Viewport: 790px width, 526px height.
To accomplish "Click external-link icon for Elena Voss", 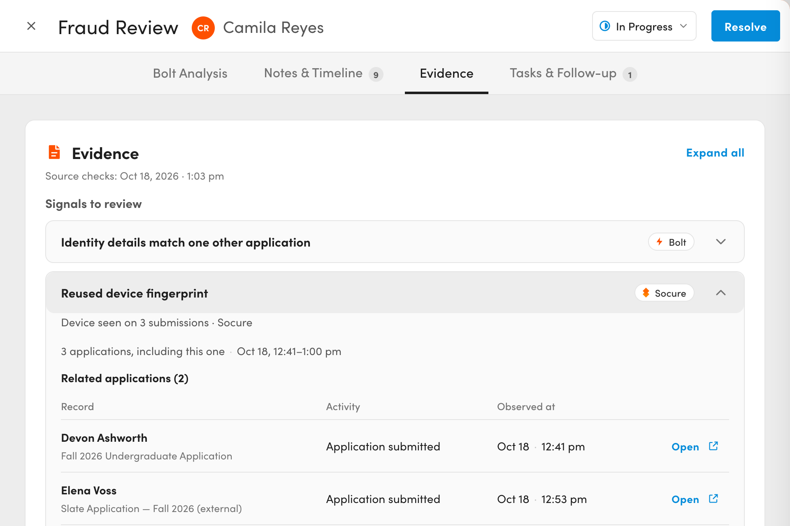I will click(x=713, y=498).
